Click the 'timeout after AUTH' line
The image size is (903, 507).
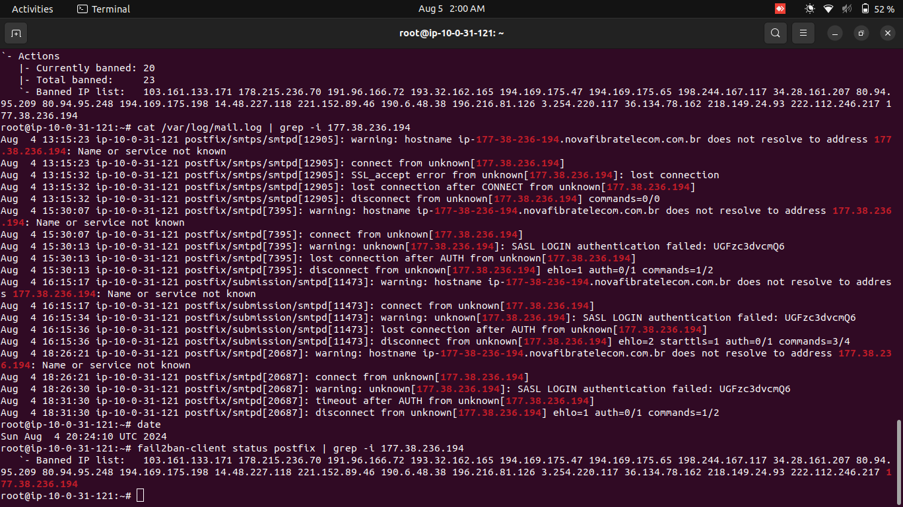point(297,401)
